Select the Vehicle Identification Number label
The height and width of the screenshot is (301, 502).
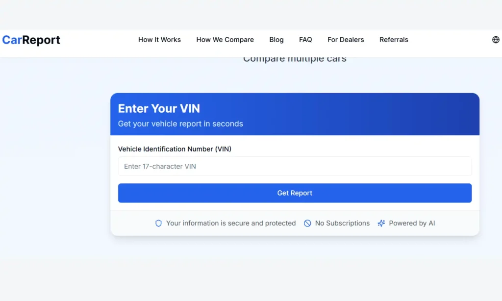coord(174,149)
